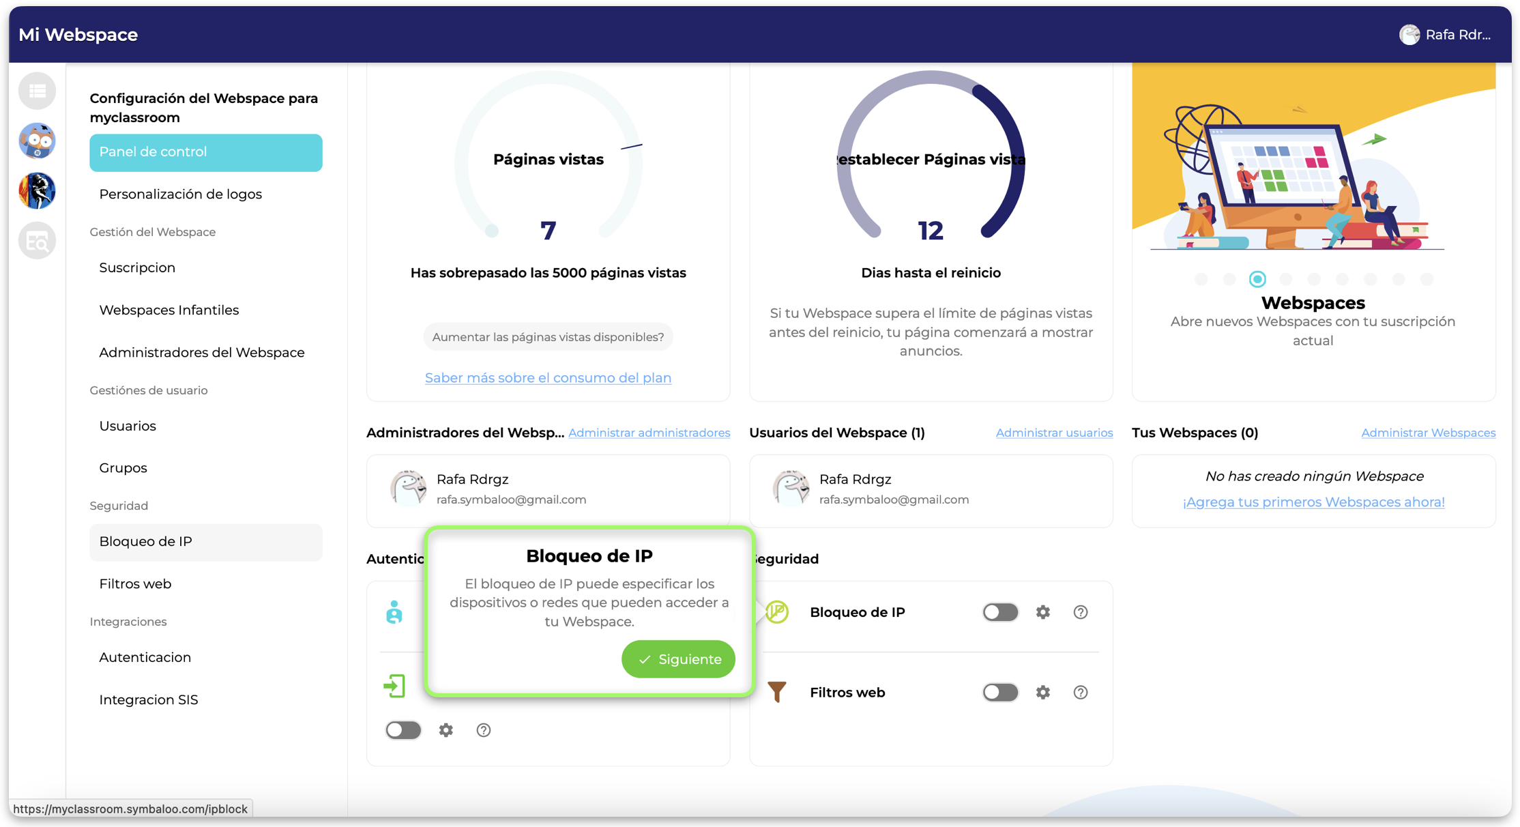Click 'Usuarios del Webspace (1)' heading

(x=837, y=433)
